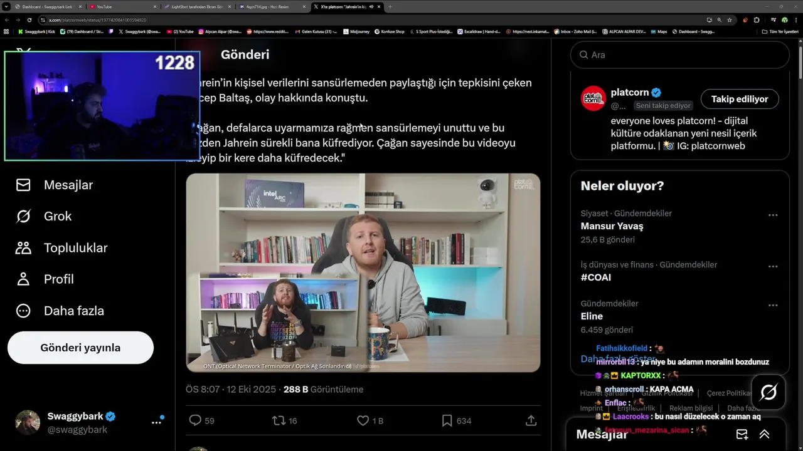
Task: Click the Gönderi yayınla button
Action: click(x=80, y=348)
